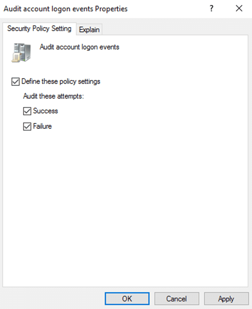Click the empty white area of the panel
The height and width of the screenshot is (309, 252).
point(125,207)
